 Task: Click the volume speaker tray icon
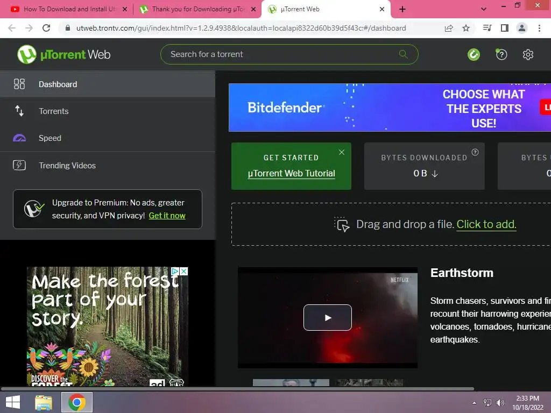click(500, 403)
